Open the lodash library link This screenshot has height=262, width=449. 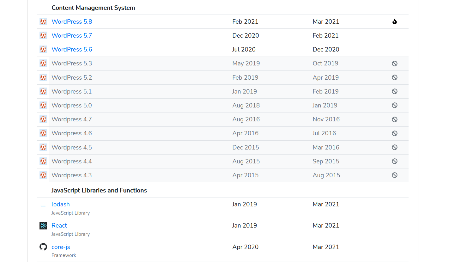[61, 204]
